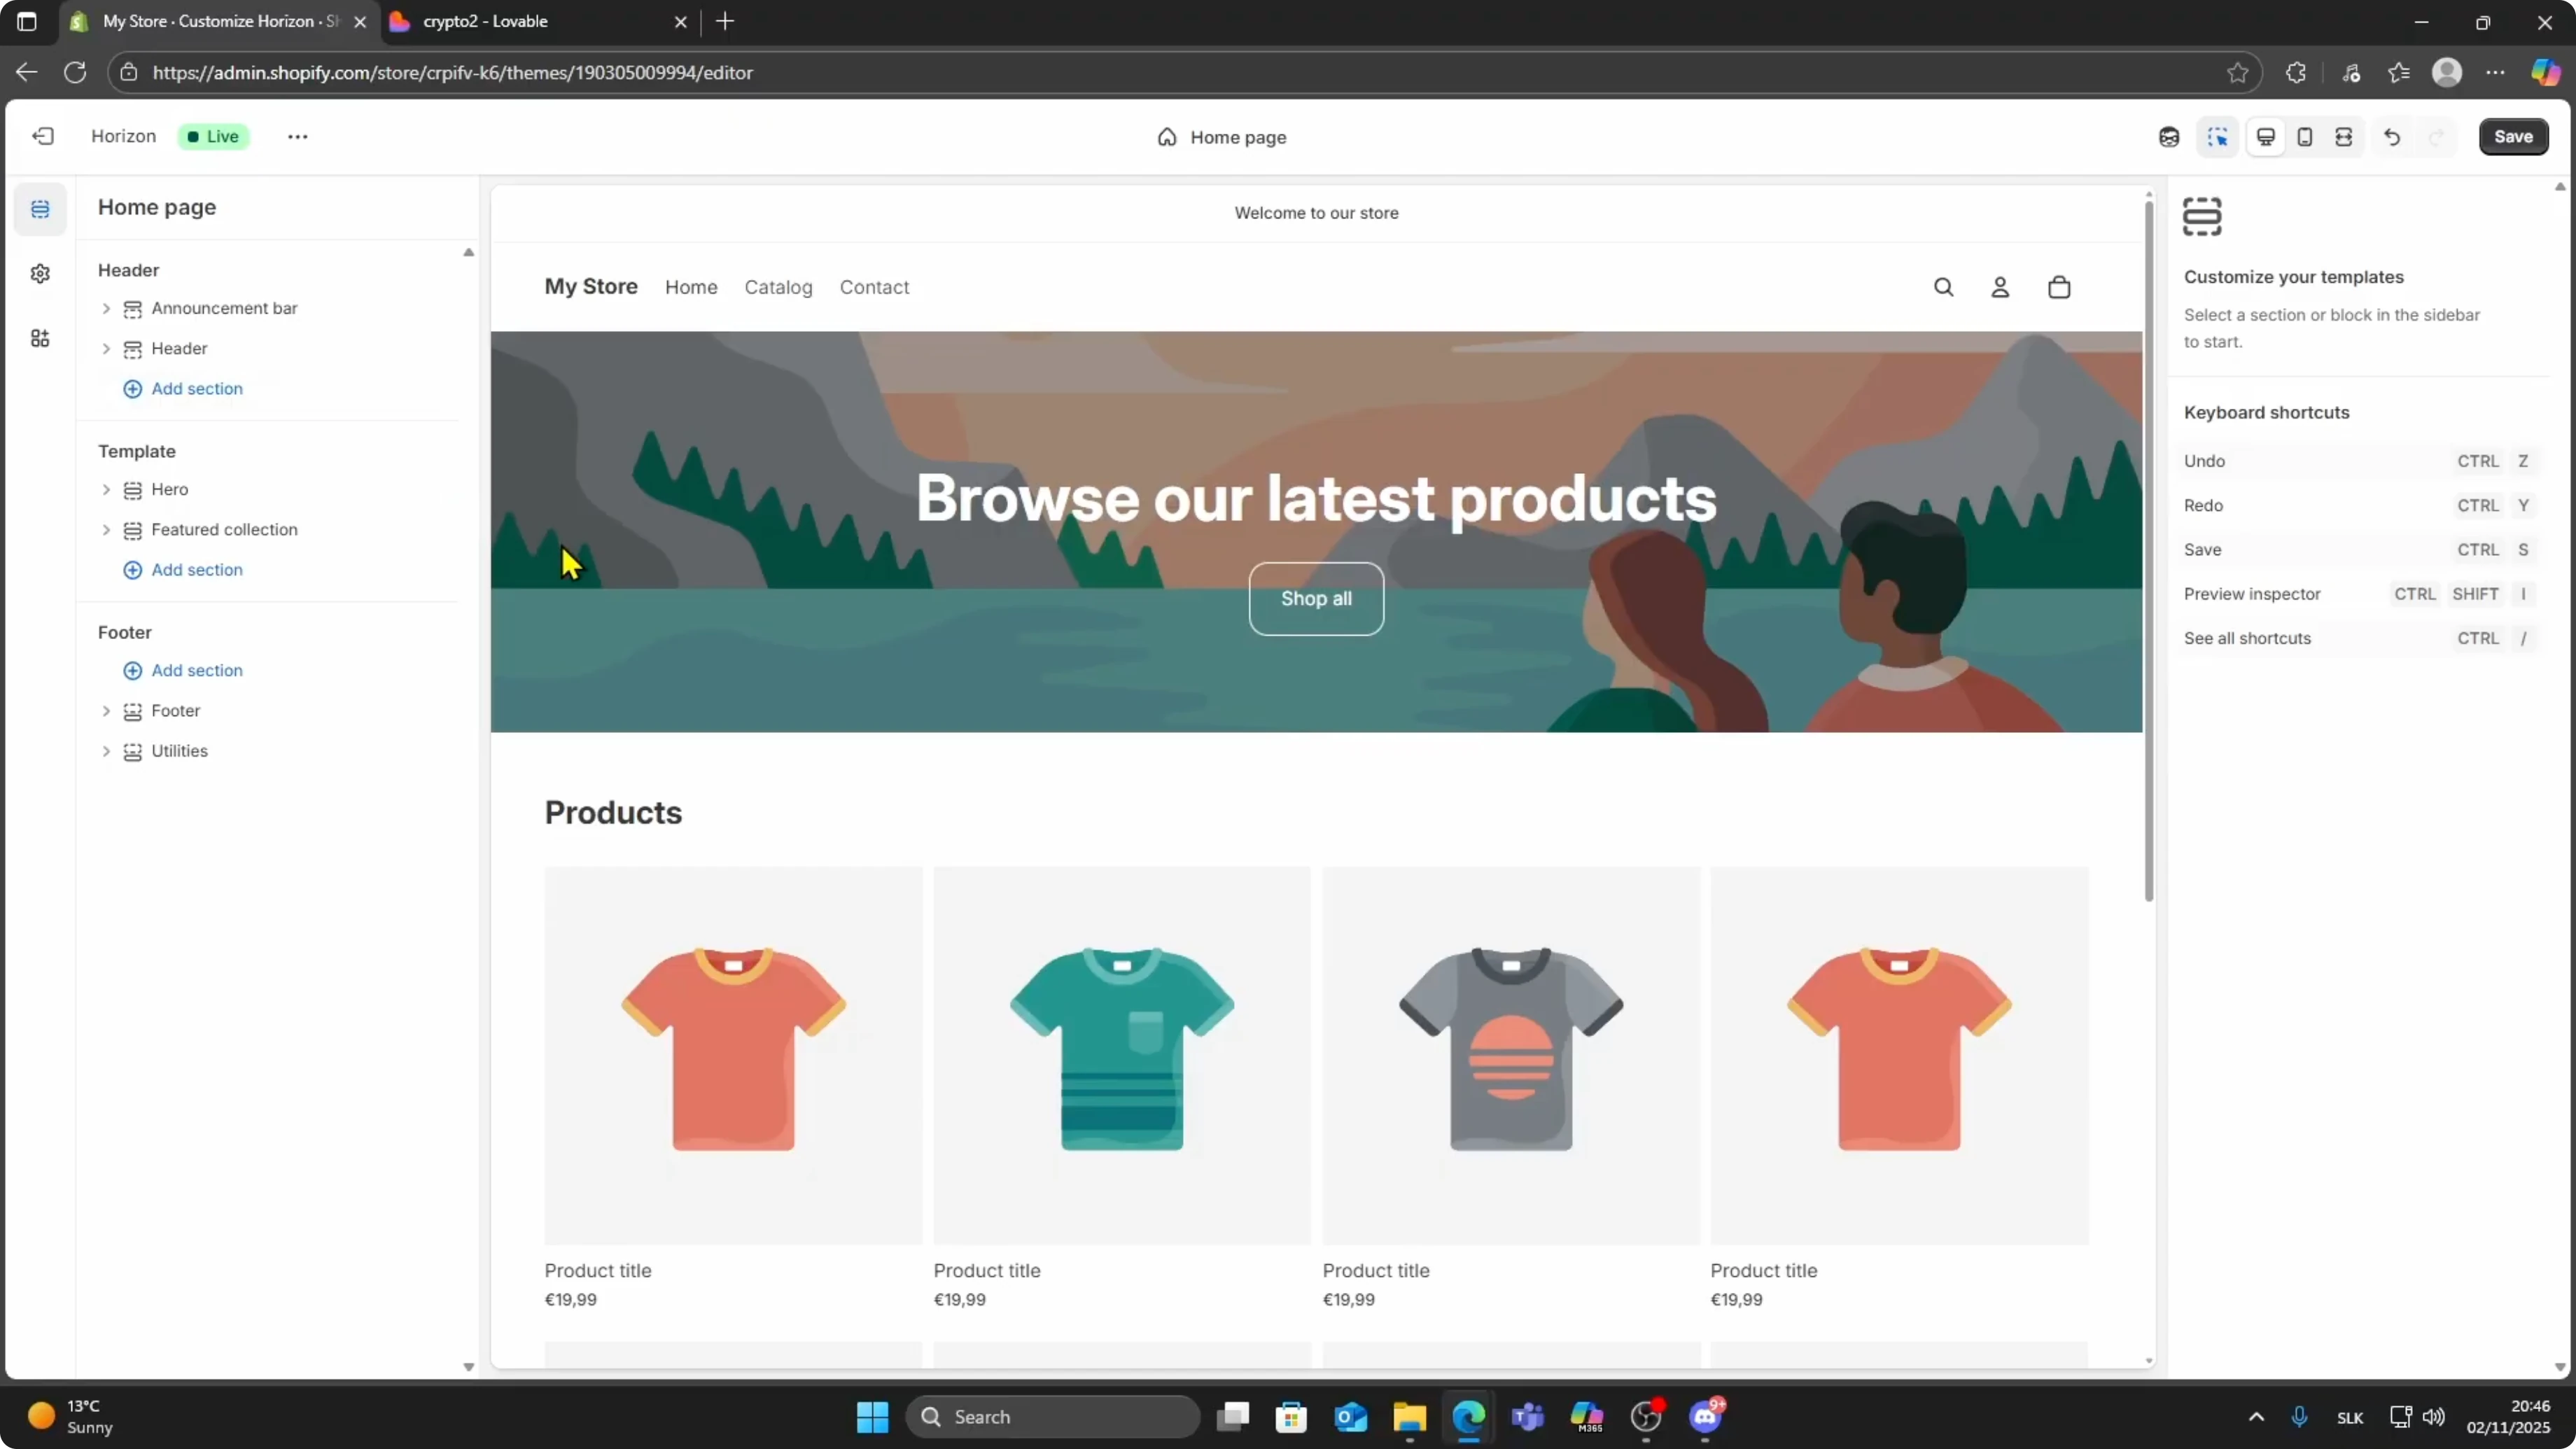
Task: Click the Products section heading
Action: click(613, 812)
